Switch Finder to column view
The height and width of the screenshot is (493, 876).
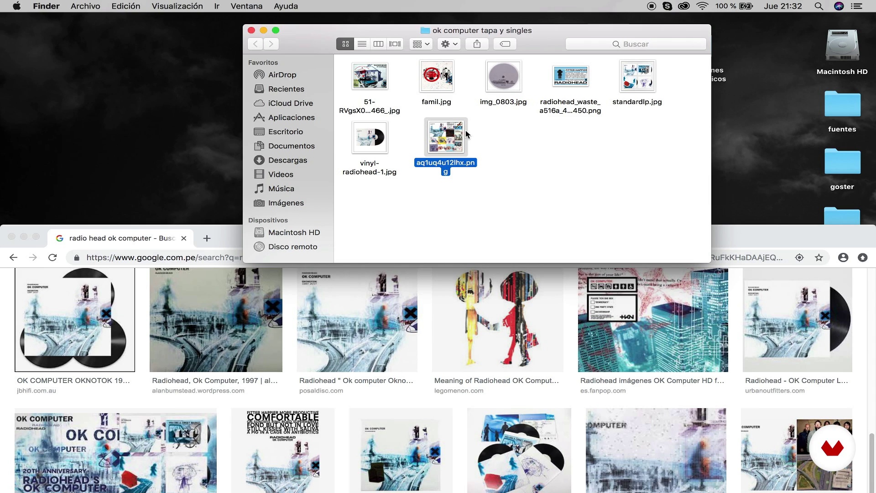coord(378,44)
